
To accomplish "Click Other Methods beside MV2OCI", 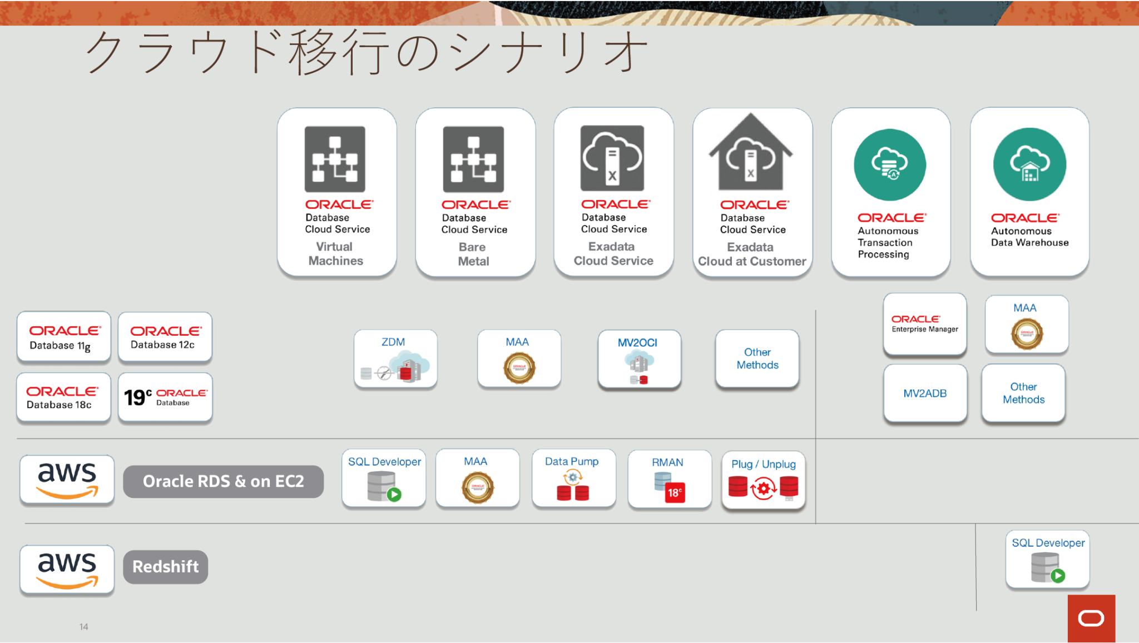I will (x=757, y=359).
